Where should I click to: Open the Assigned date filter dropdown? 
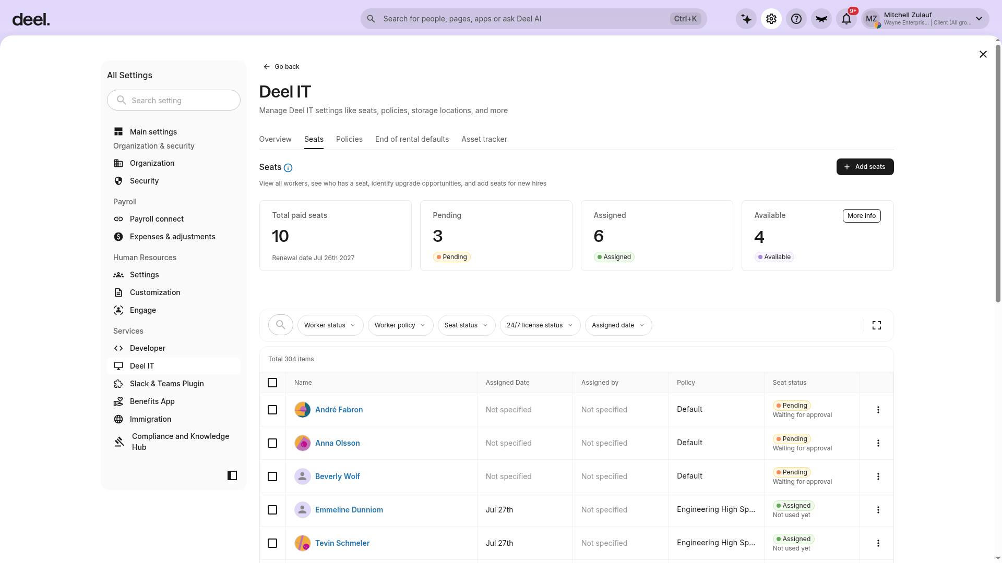(618, 325)
